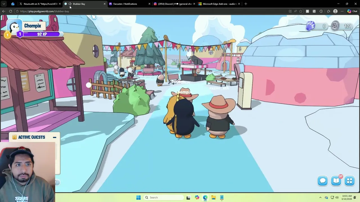Open the game menu grid button
360x202 pixels.
[x=350, y=181]
